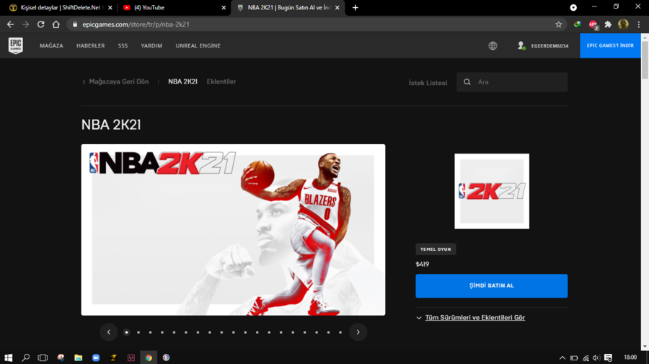Go back via Mağazaya Geri Dön
649x364 pixels.
coord(115,81)
